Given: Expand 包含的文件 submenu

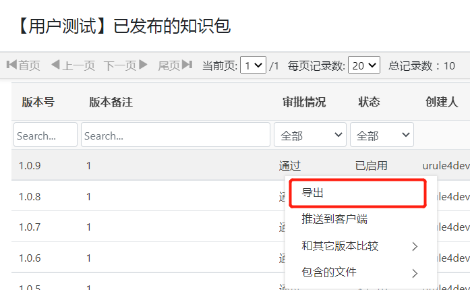Looking at the screenshot, I should (x=329, y=272).
